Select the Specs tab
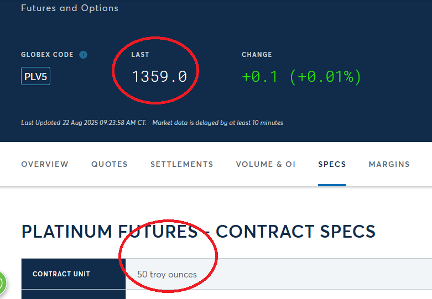The width and height of the screenshot is (432, 299). 332,164
